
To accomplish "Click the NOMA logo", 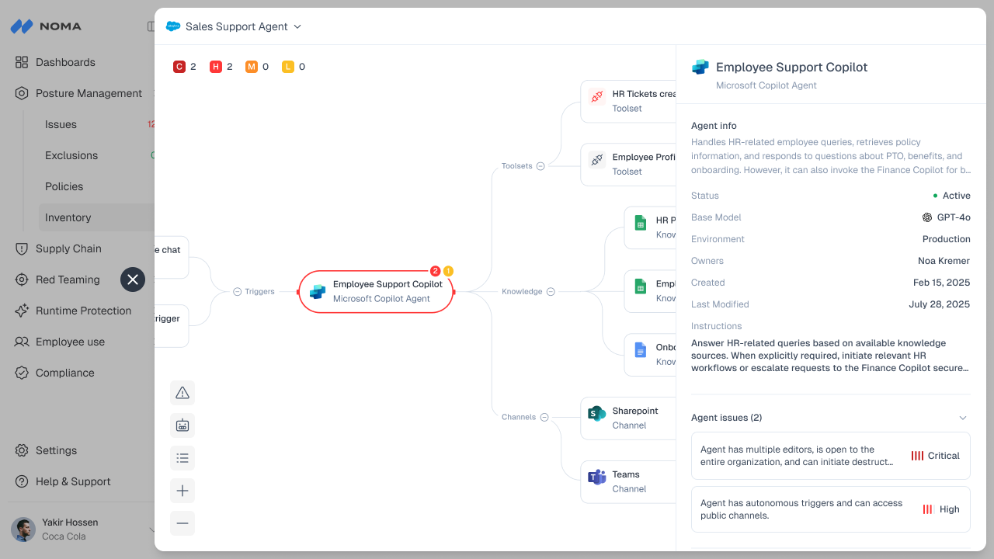I will click(46, 26).
